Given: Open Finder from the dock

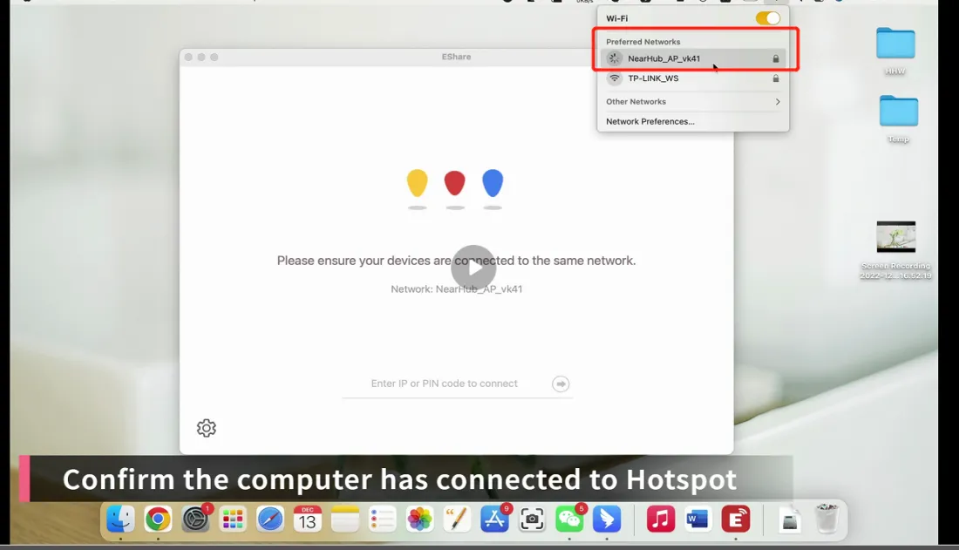Looking at the screenshot, I should tap(120, 519).
